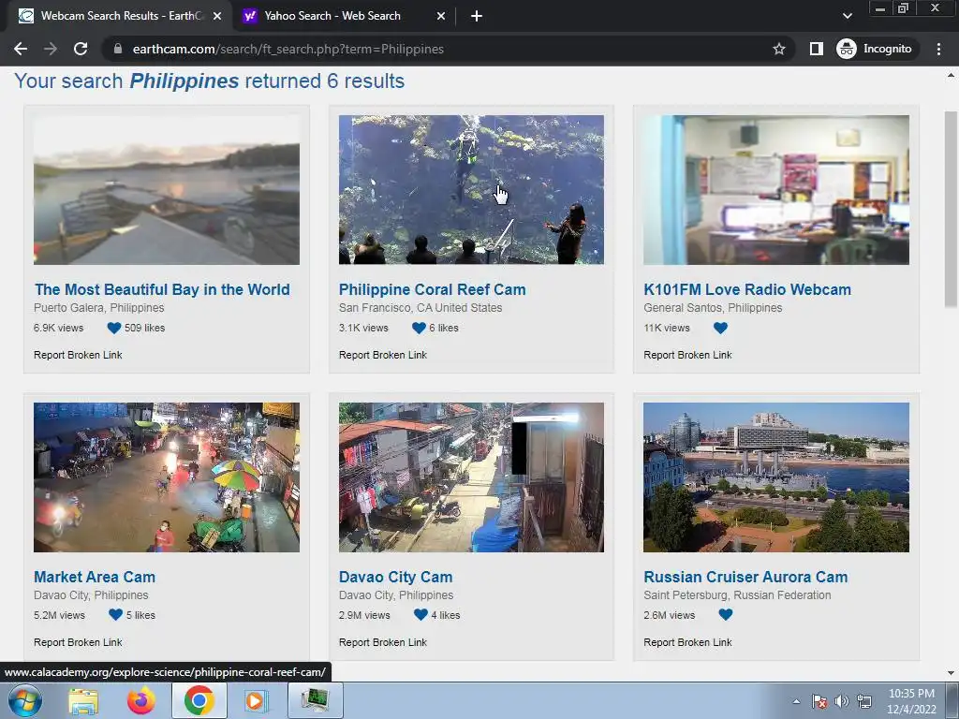
Task: Like the K101FM Love Radio heart icon
Action: (720, 328)
